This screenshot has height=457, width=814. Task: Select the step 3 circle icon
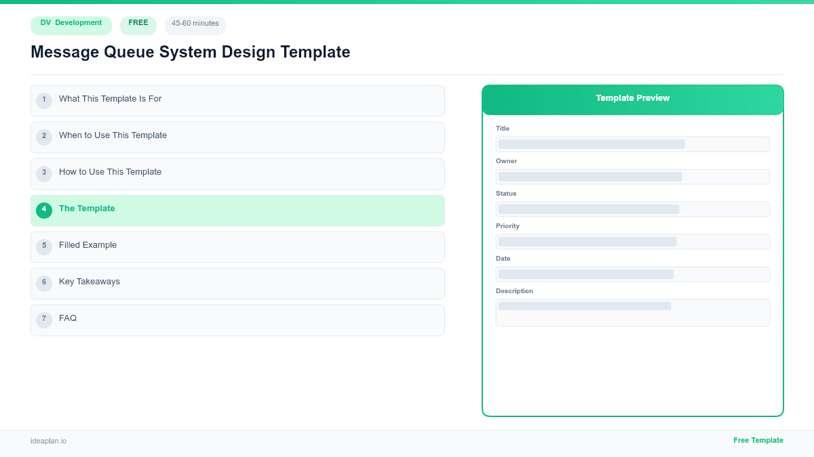coord(44,173)
